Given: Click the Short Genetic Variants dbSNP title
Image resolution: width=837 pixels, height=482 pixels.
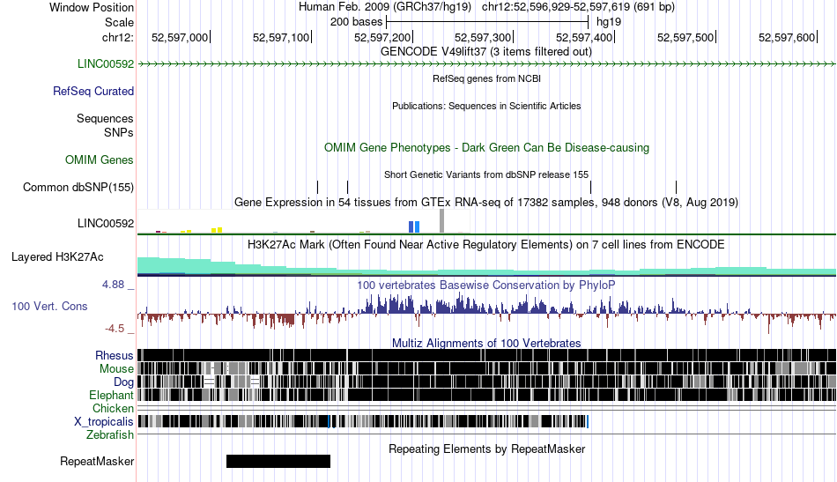Looking at the screenshot, I should coord(486,174).
